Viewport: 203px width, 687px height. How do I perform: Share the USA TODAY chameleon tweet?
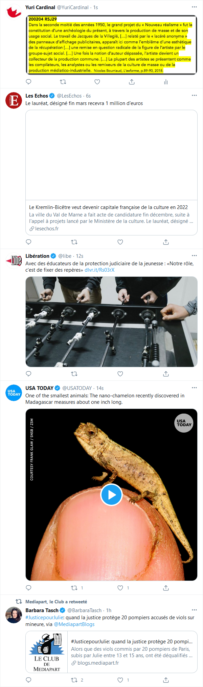coord(166,588)
